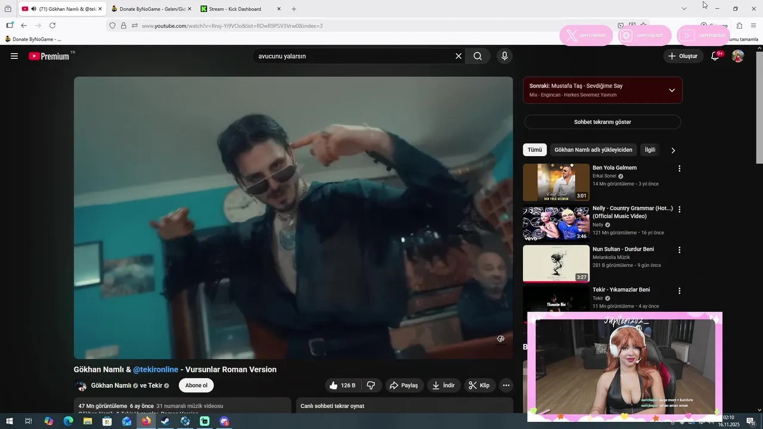Click the İndir download button
The image size is (763, 429).
[443, 386]
